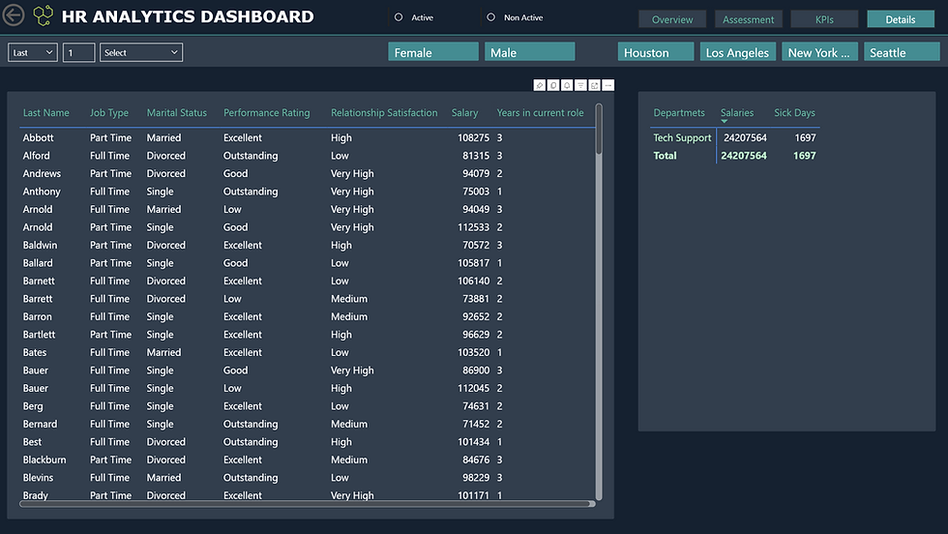The height and width of the screenshot is (534, 948).
Task: Select the Andrews last name cell
Action: 42,173
